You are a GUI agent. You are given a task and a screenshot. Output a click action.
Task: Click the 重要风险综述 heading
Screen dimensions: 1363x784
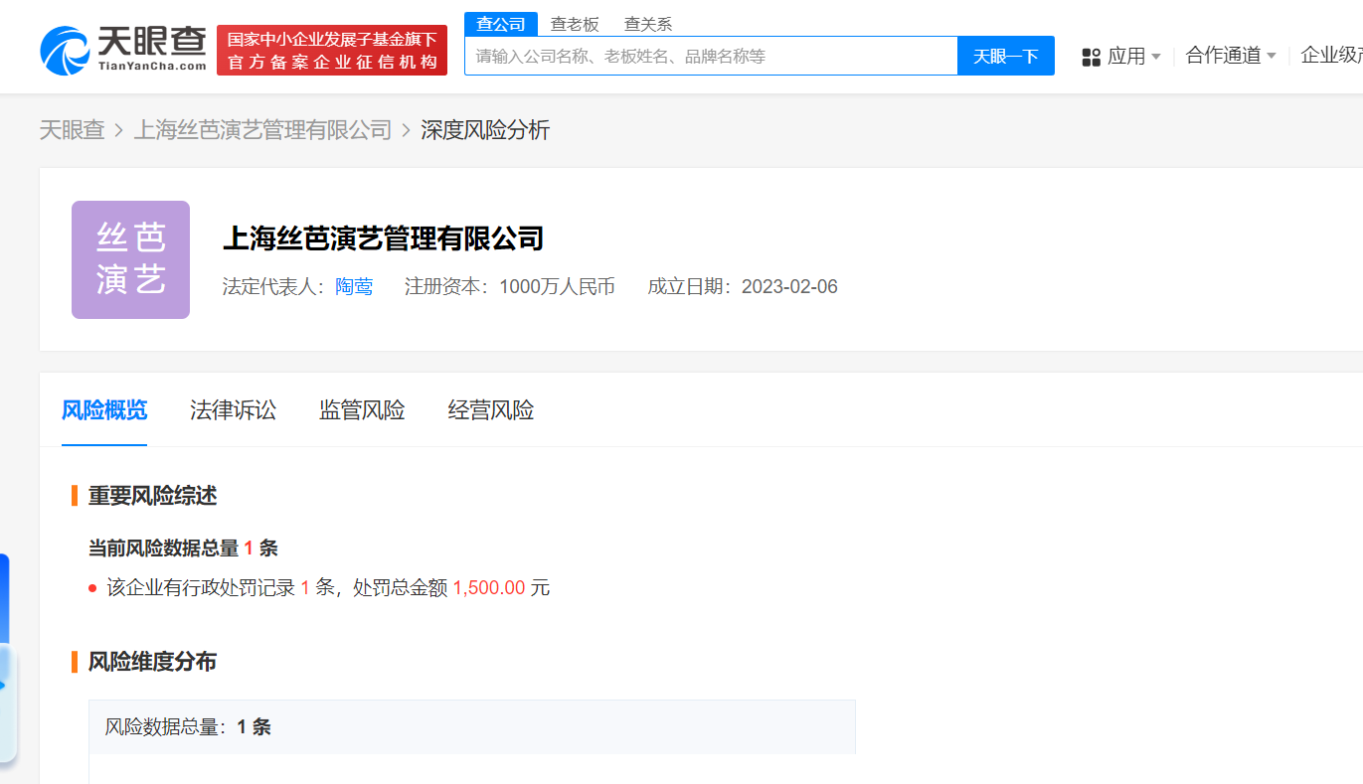(152, 495)
